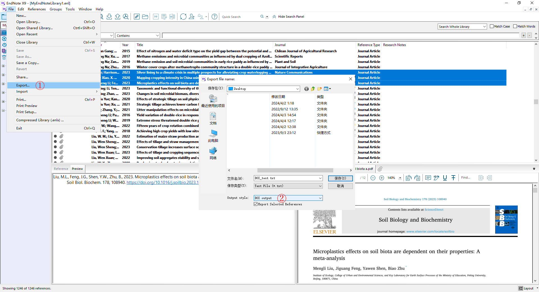
Task: Click the Open File folder toolbar icon
Action: 145,17
